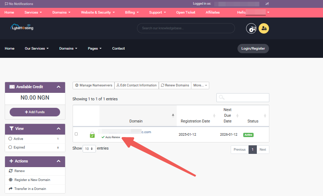Click the domain name link ending .com

click(x=124, y=132)
